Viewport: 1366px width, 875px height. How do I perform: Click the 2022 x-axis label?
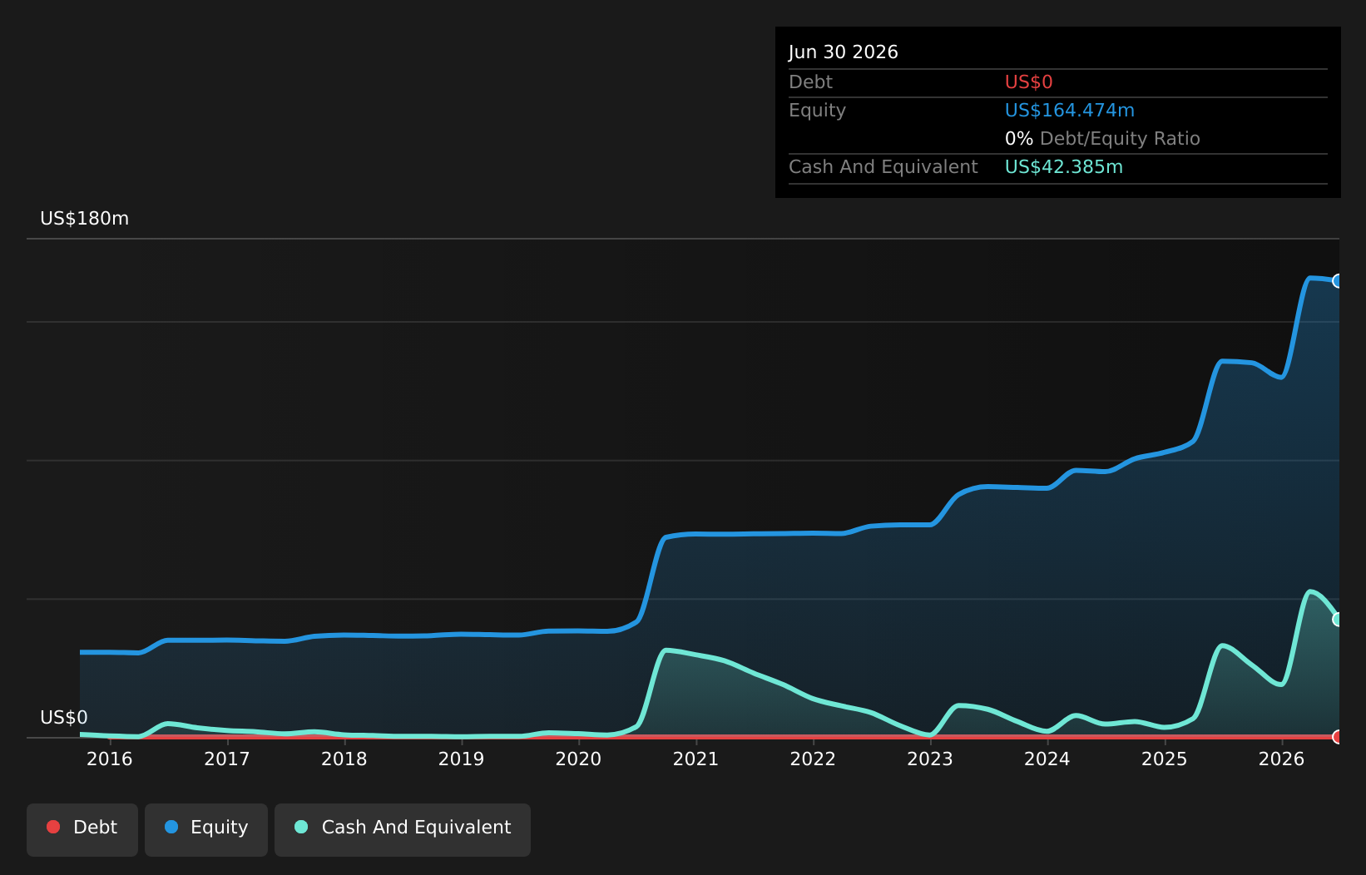tap(813, 759)
